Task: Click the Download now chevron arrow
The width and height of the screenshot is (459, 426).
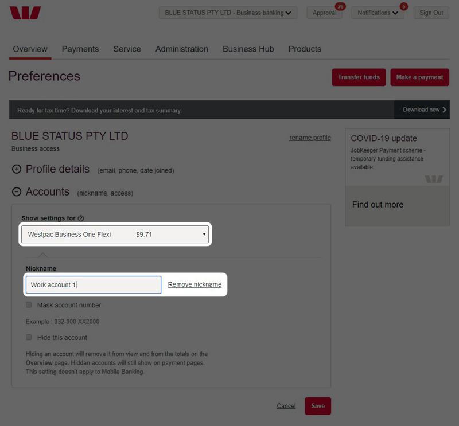Action: click(444, 110)
